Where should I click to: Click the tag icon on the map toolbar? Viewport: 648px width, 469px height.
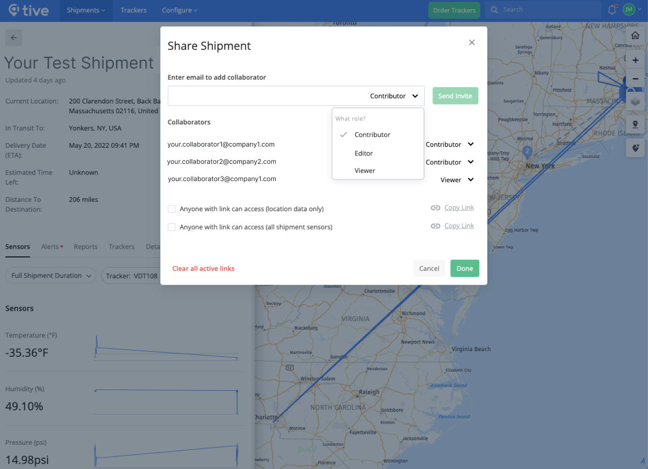pos(635,148)
